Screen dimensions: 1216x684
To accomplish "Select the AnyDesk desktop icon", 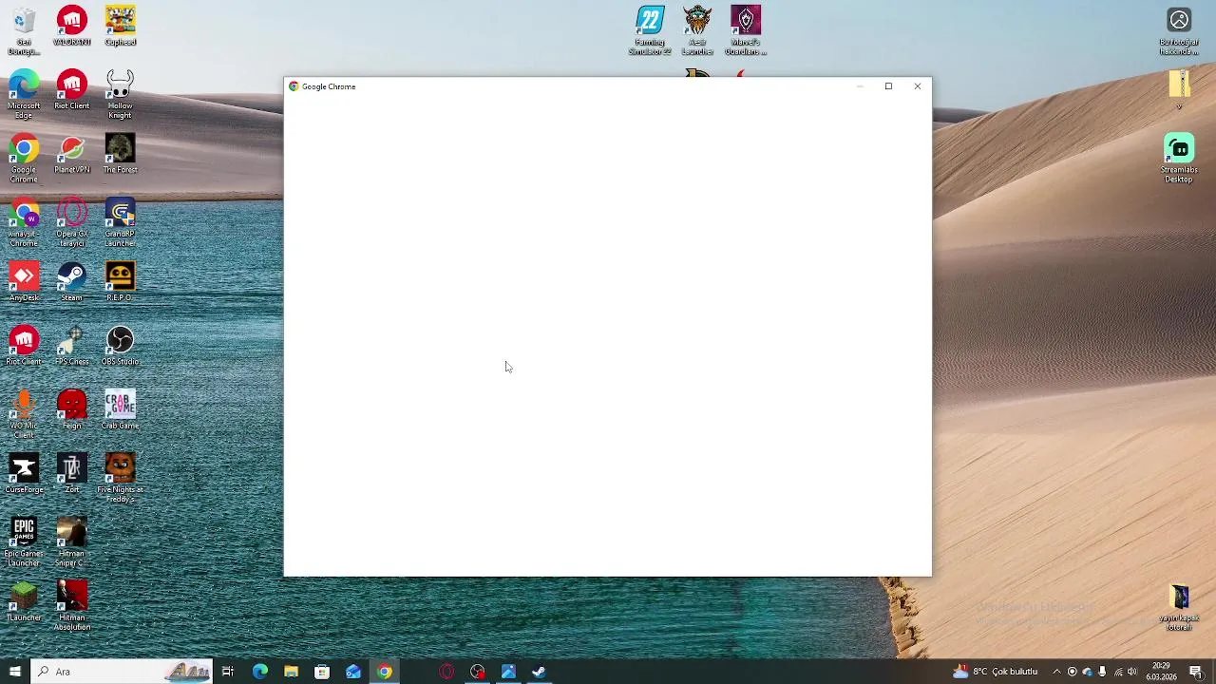I will [24, 282].
